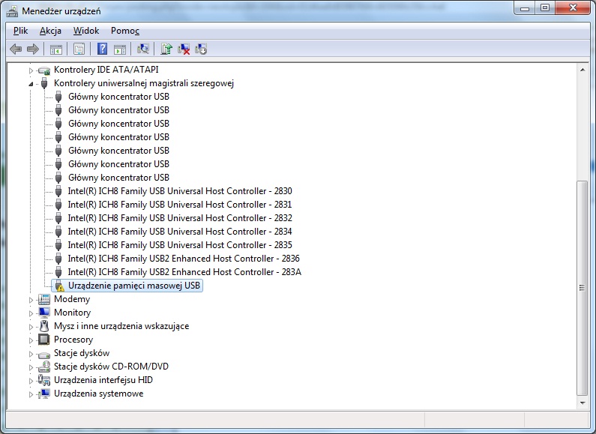Click the Modemy label

72,300
